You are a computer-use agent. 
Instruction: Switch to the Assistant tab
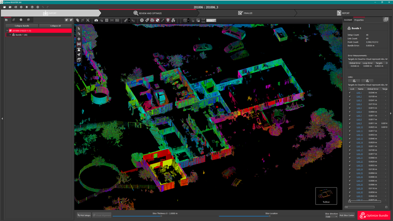point(348,20)
